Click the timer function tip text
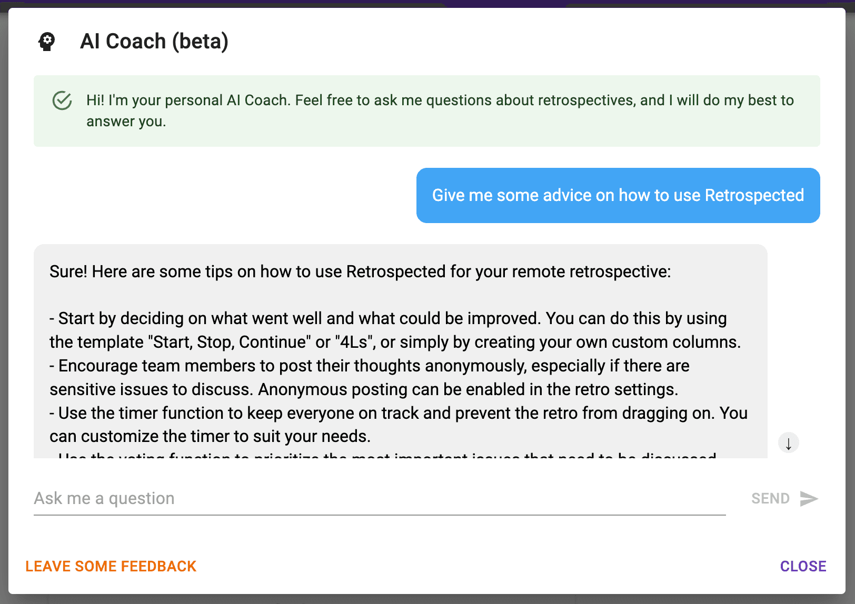The image size is (855, 604). pos(399,425)
